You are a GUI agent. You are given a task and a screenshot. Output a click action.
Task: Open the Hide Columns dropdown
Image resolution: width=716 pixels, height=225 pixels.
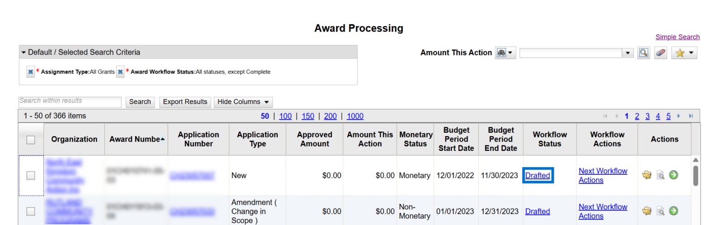pyautogui.click(x=243, y=102)
